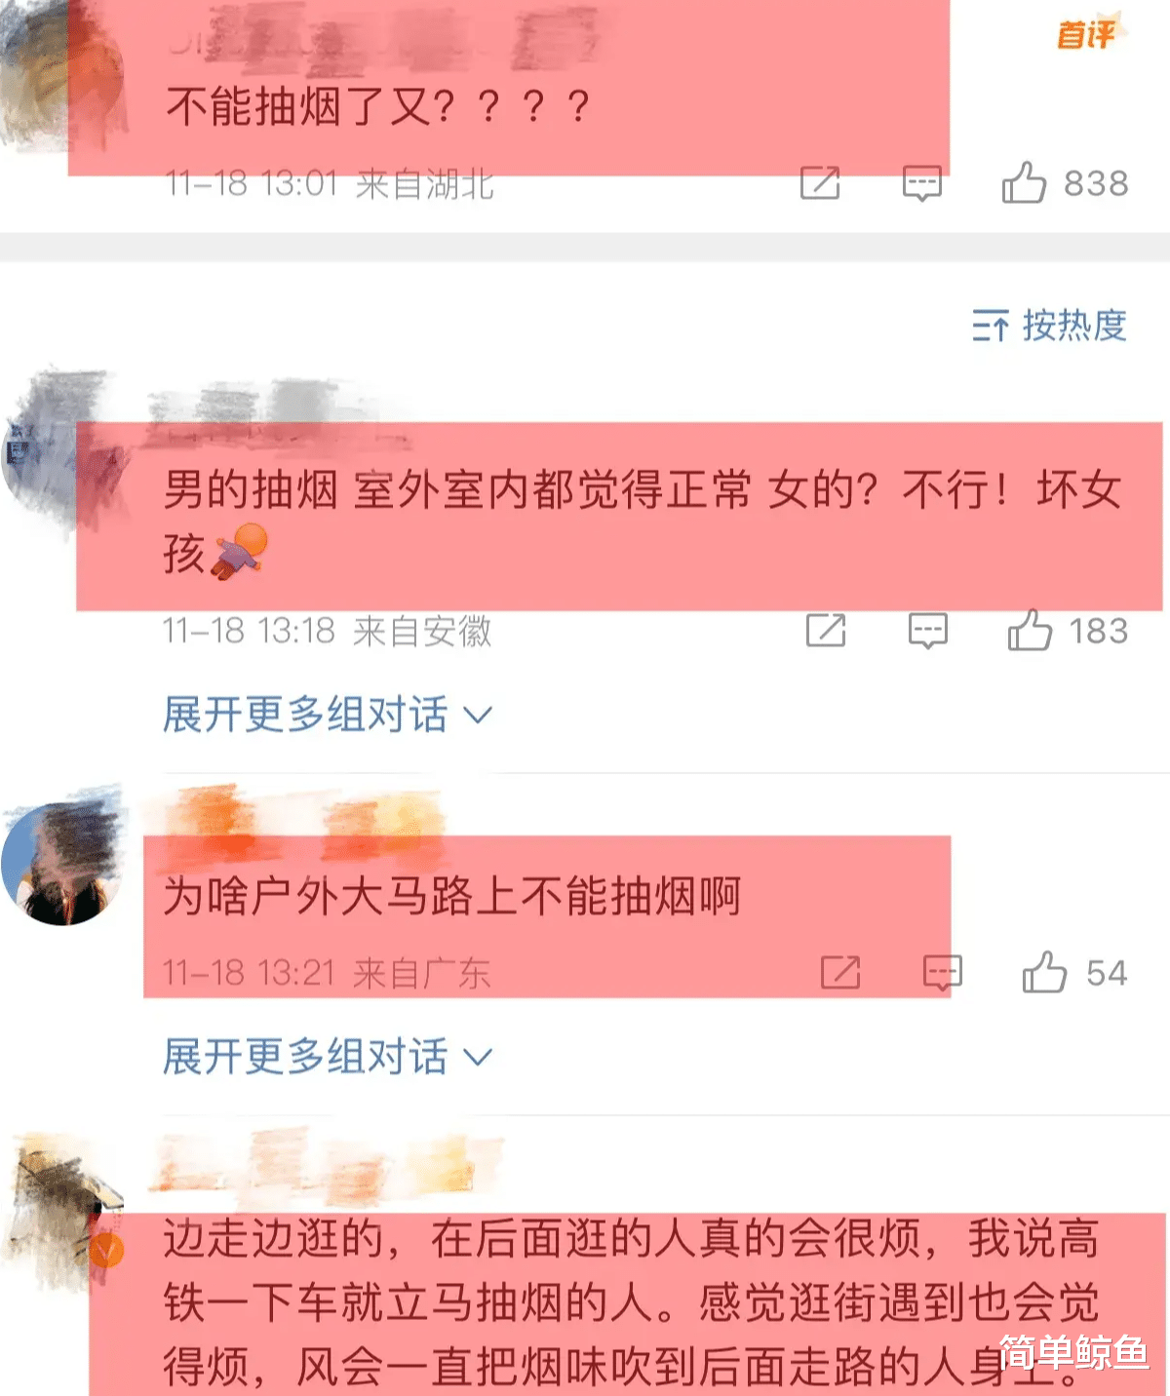Tap the 首评 badge

coord(1089,33)
